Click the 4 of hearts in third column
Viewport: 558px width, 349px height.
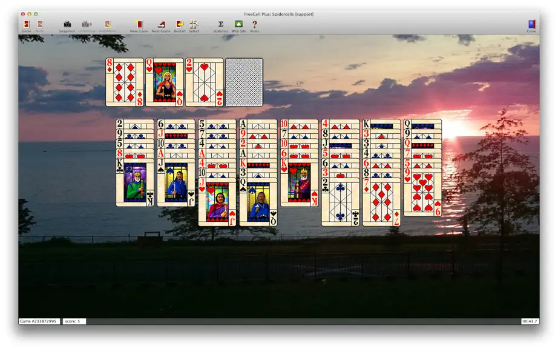217,164
